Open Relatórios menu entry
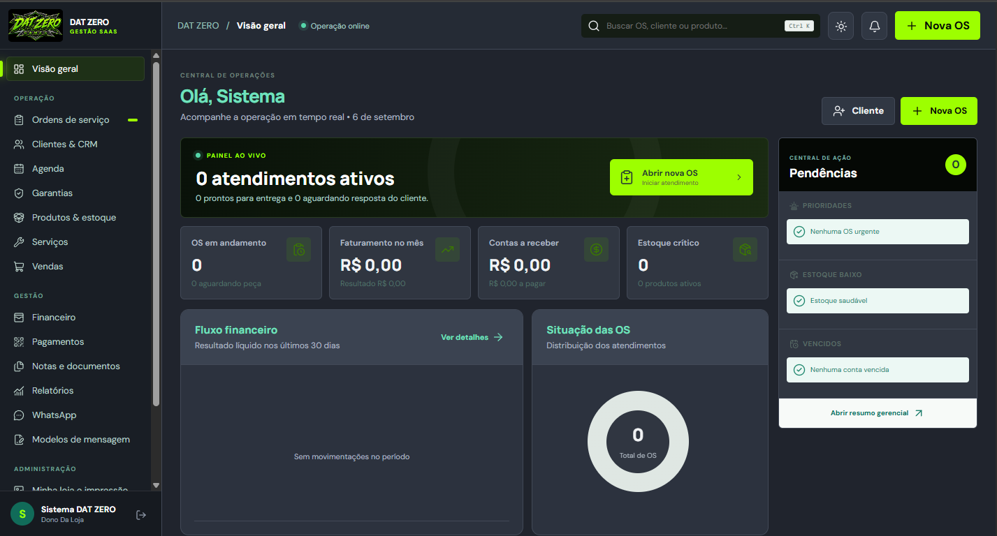 tap(75, 391)
